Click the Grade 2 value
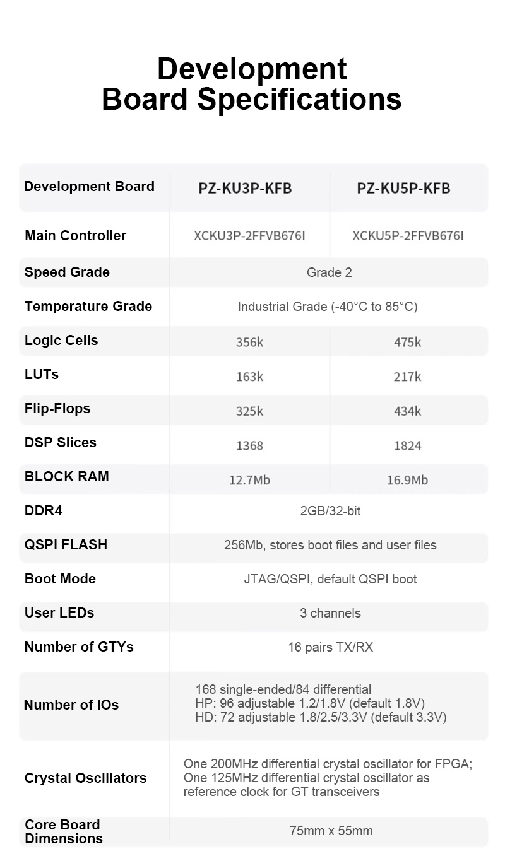The image size is (505, 861). point(329,272)
